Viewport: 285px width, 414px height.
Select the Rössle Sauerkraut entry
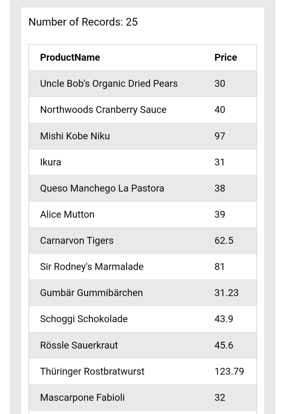point(79,345)
